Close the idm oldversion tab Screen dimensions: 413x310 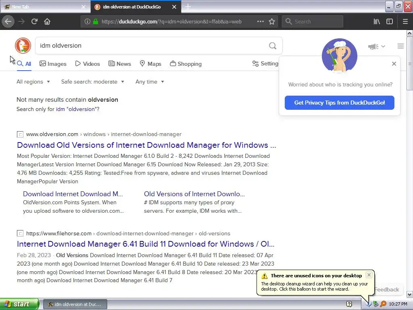tap(174, 7)
